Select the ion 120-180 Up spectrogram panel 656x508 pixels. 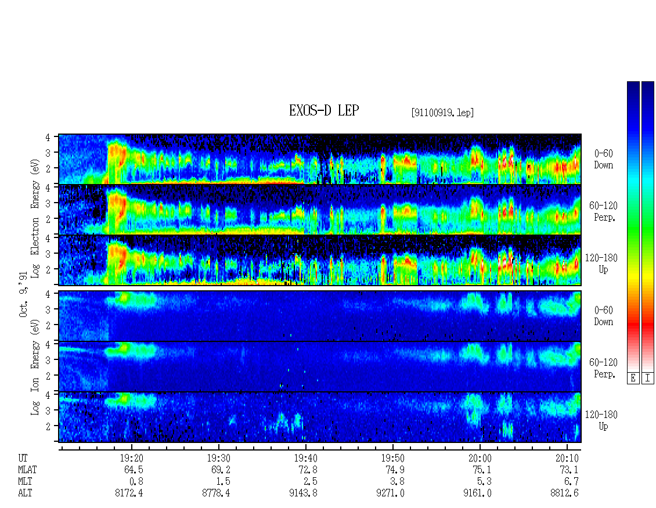(x=320, y=417)
